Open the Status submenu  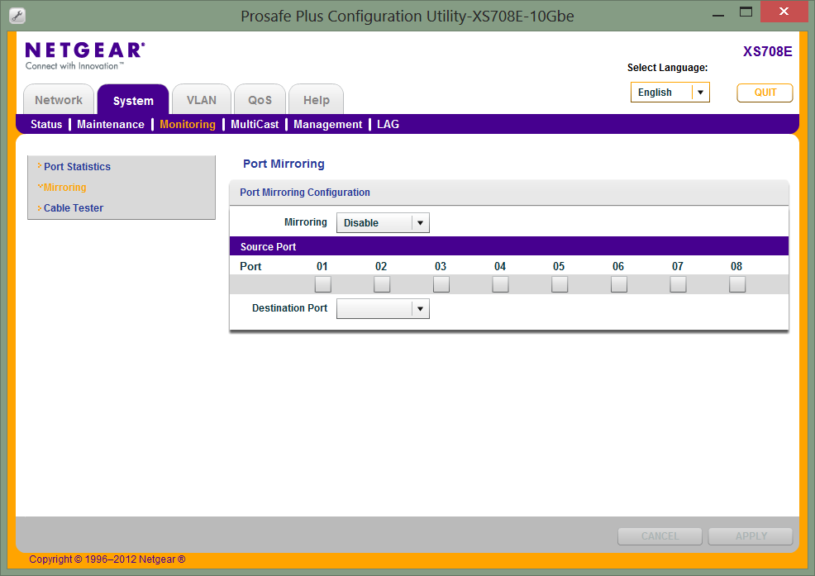coord(46,124)
